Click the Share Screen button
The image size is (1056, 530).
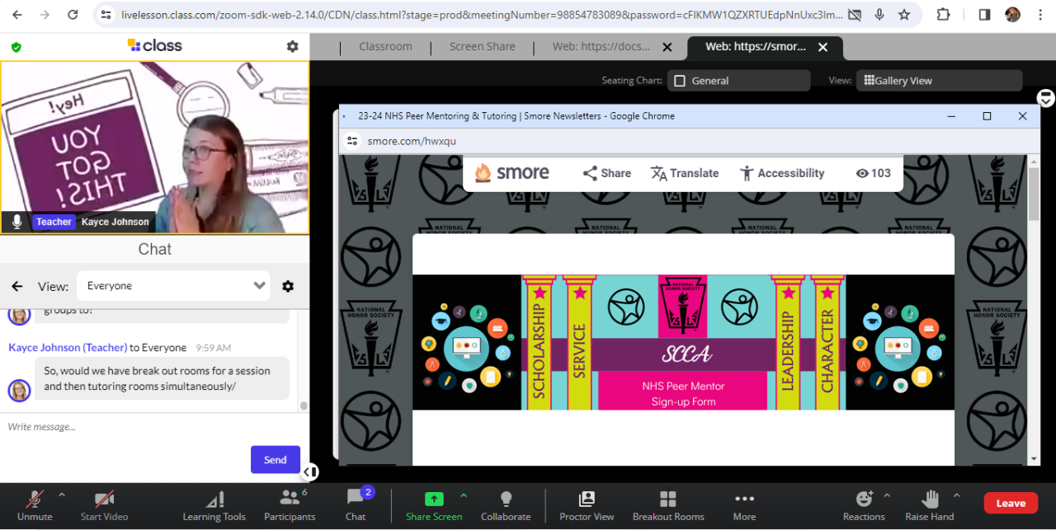coord(434,505)
